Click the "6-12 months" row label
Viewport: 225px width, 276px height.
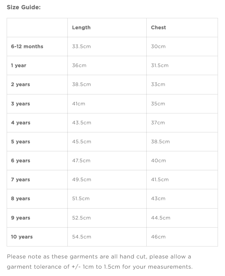pos(27,46)
